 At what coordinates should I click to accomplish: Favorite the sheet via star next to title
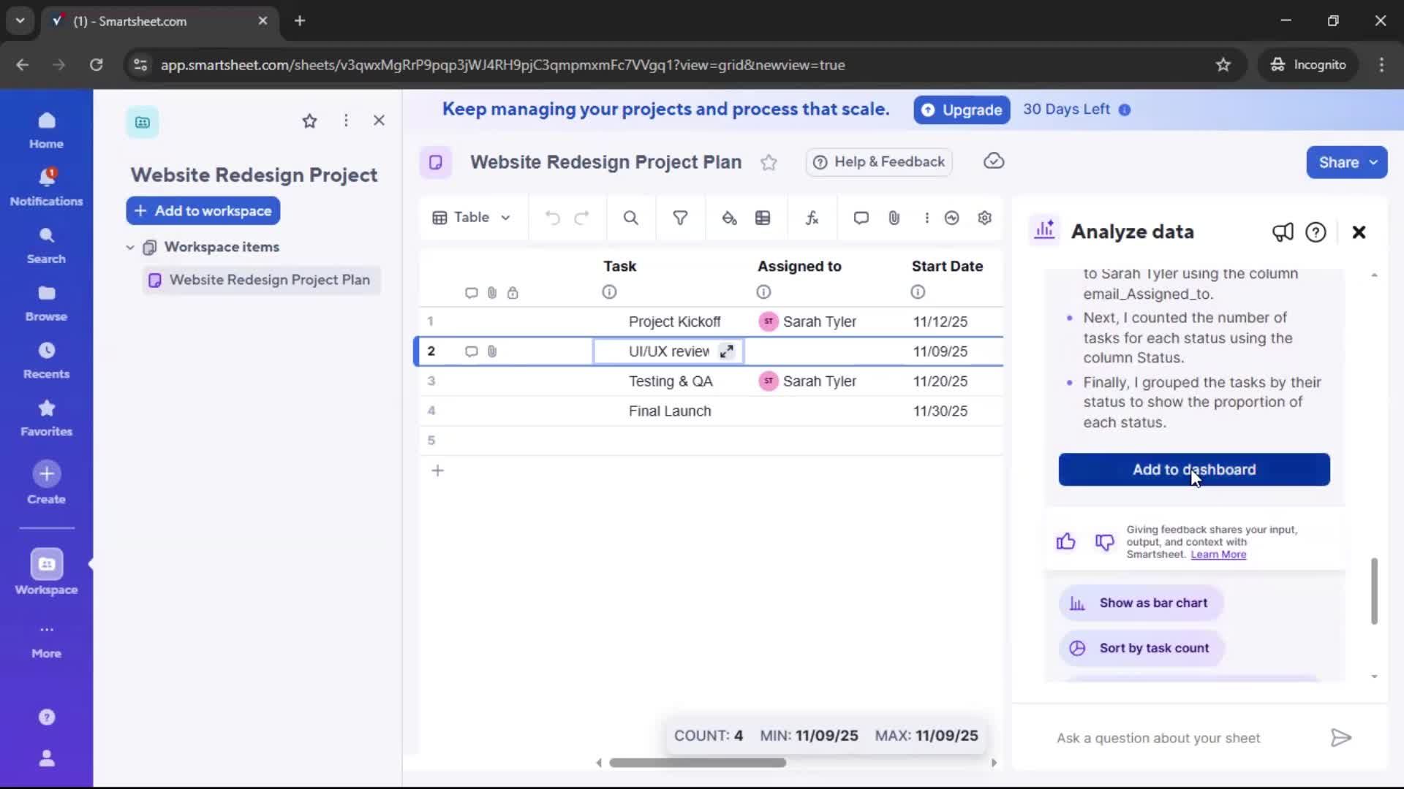point(769,162)
